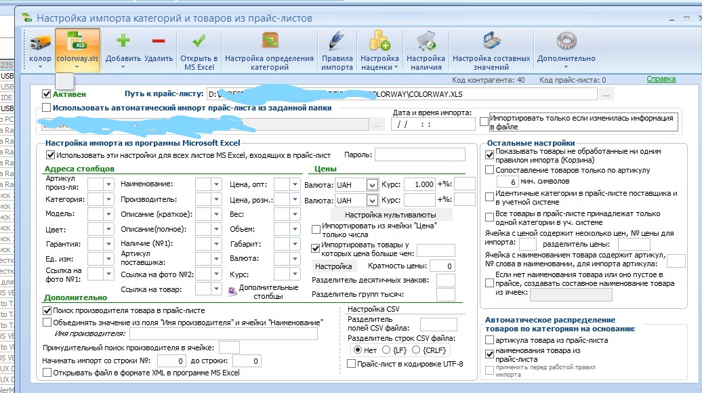This screenshot has height=393, width=702.
Task: Click the мин. символов 6 field
Action: coord(508,182)
